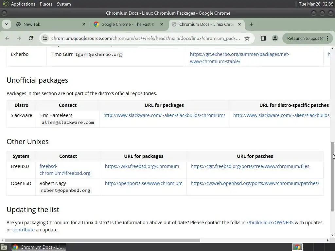Screen dimensions: 335x251
Task: Open wiki.freebsd.org/Chromium link
Action: 142,166
